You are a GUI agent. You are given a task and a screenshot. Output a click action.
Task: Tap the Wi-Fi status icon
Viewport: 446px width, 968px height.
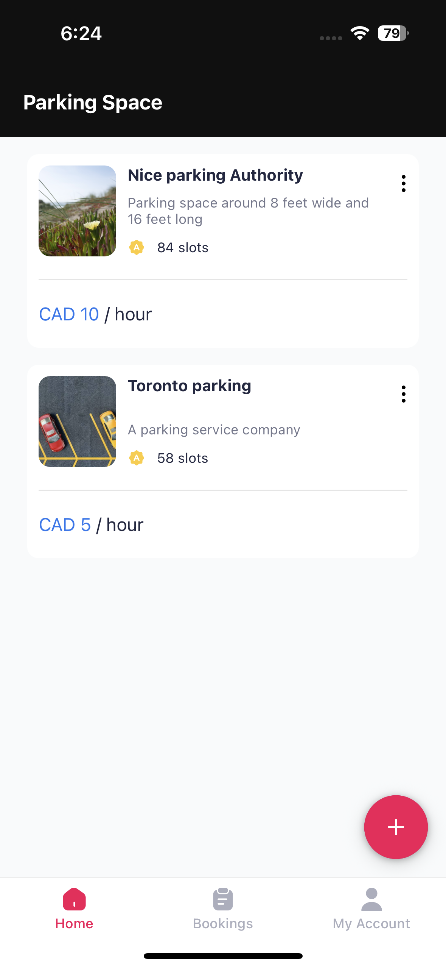[x=360, y=33]
